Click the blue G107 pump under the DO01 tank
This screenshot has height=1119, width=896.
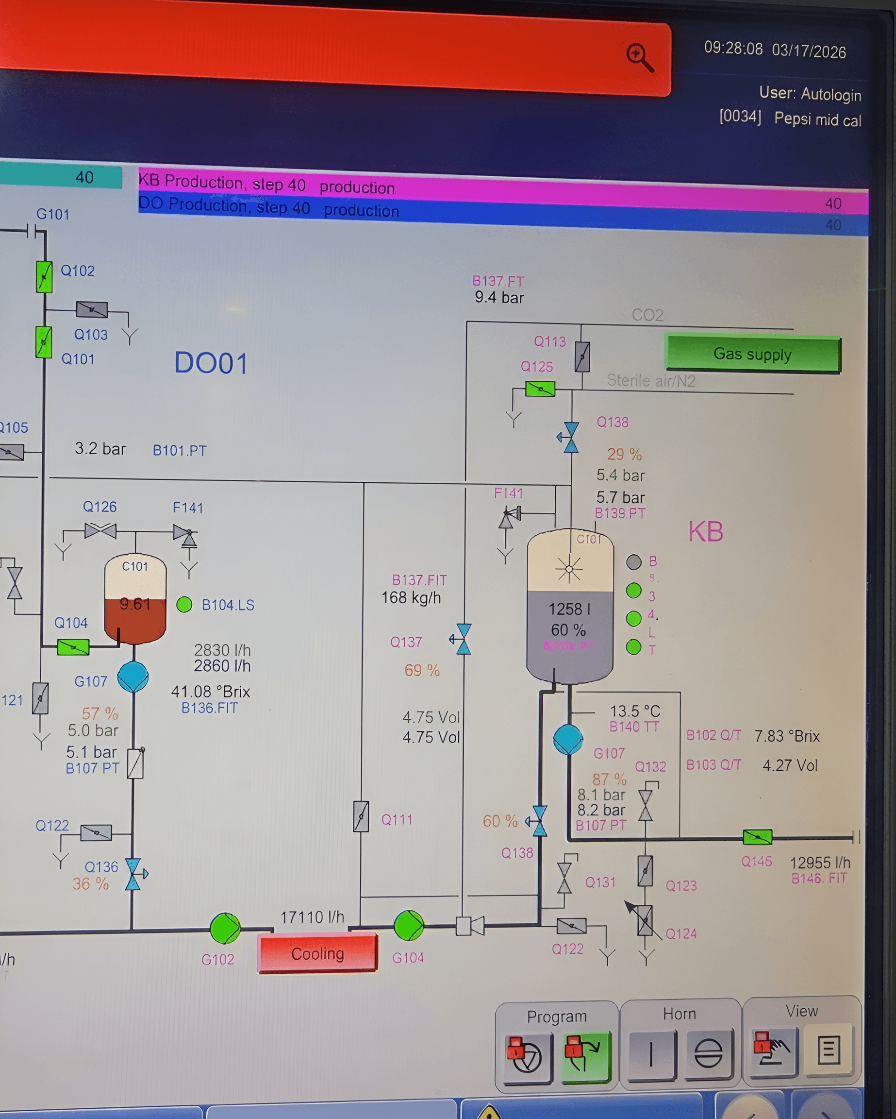133,677
